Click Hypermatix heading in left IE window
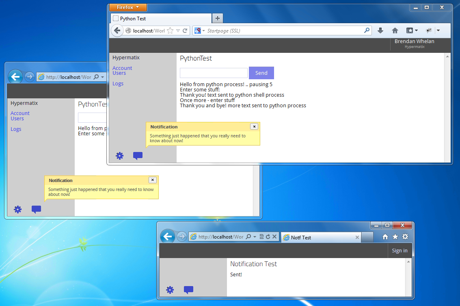460x306 pixels. point(24,103)
